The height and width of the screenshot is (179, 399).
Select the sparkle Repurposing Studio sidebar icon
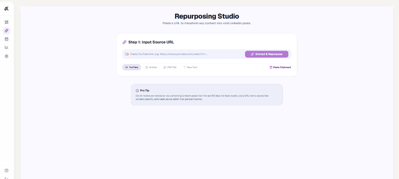(7, 30)
